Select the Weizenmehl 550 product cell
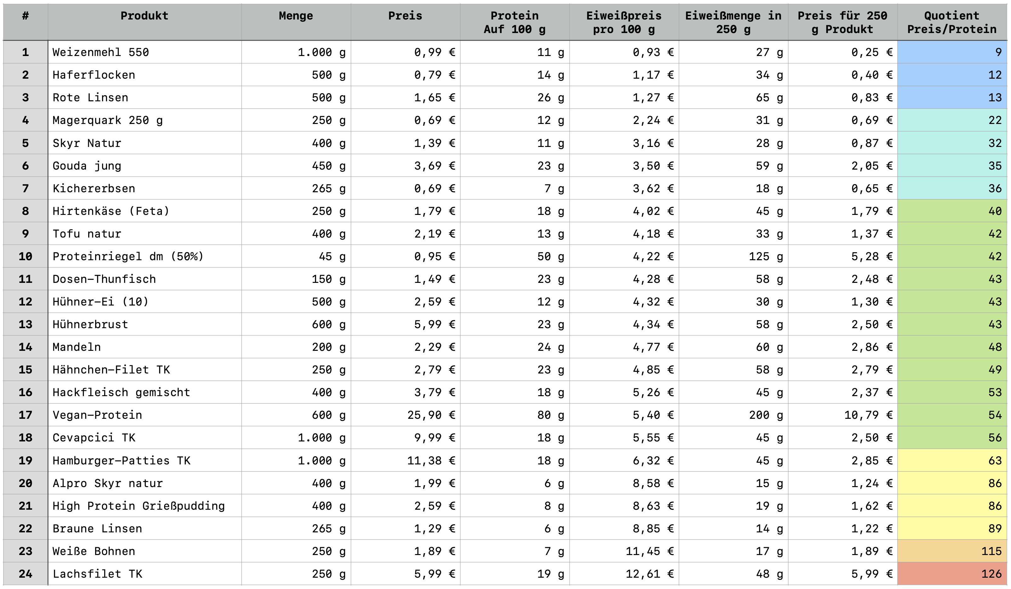Screen dimensions: 1011x589 145,52
